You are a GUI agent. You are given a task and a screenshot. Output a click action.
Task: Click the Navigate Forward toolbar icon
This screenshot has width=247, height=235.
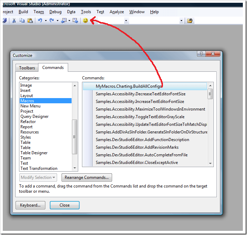pos(75,20)
